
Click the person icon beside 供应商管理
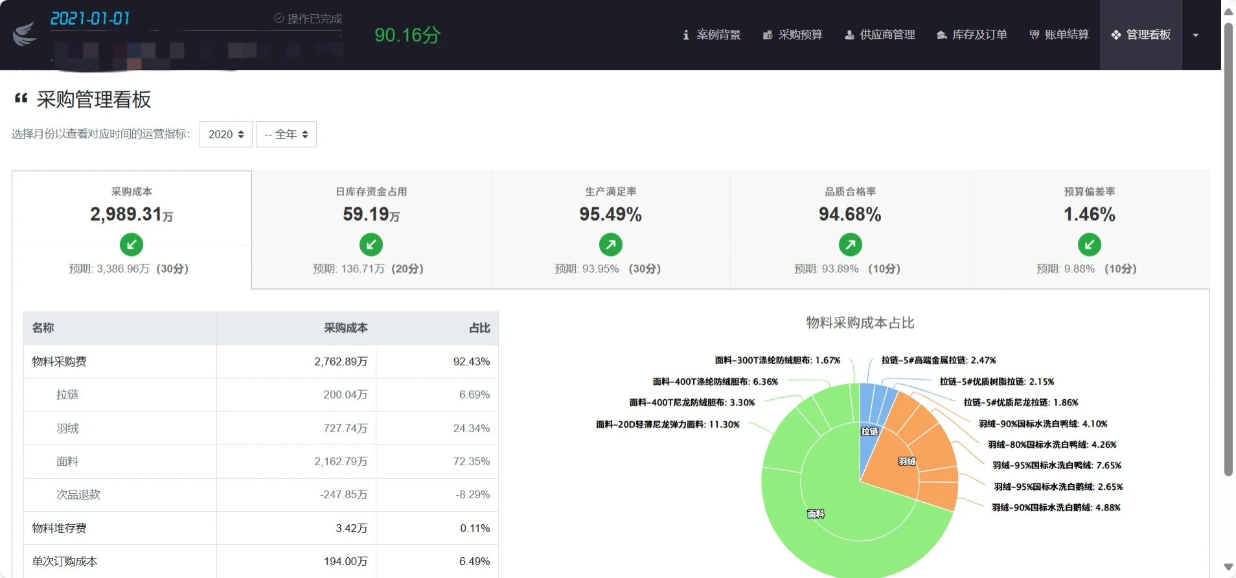[849, 35]
